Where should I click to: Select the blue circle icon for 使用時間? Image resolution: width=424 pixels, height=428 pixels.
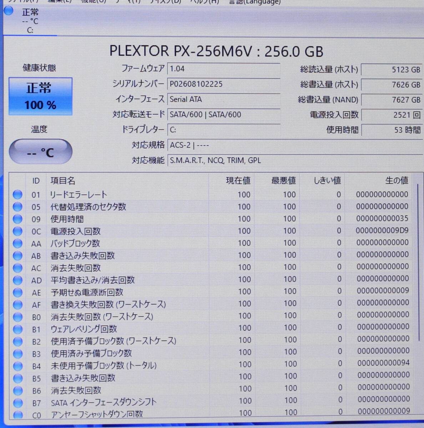click(17, 219)
